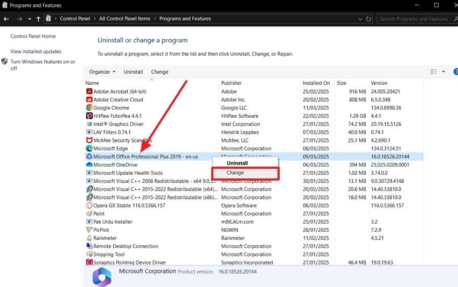The height and width of the screenshot is (287, 458).
Task: Go up one level with up arrow
Action: pyautogui.click(x=38, y=19)
